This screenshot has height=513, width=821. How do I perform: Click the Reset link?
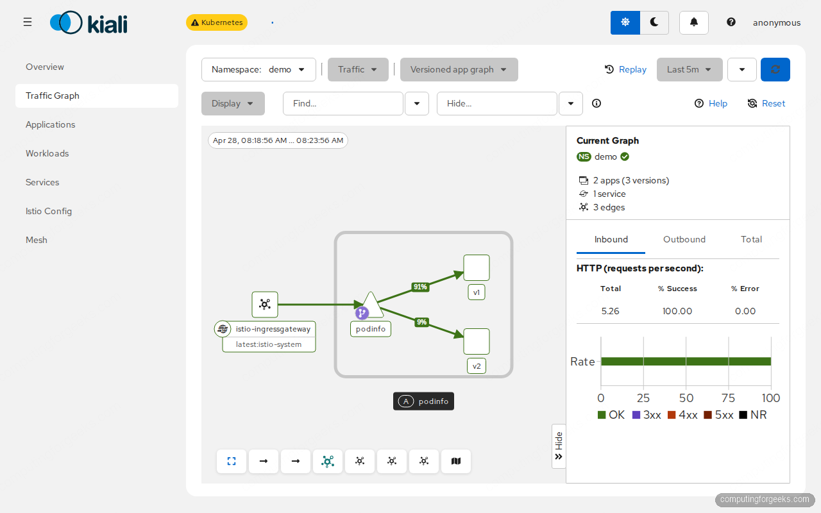click(x=766, y=103)
